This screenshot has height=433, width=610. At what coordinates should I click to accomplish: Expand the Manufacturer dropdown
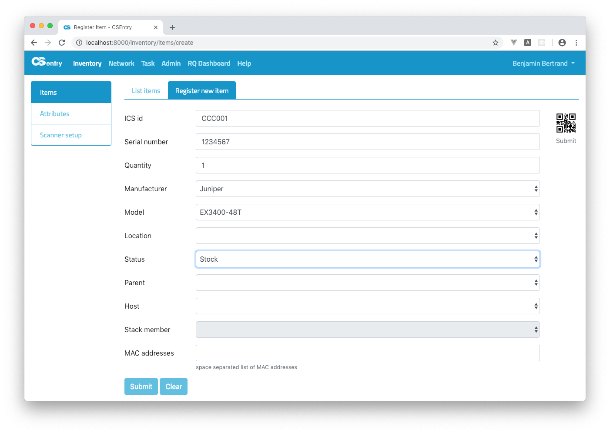tap(368, 189)
